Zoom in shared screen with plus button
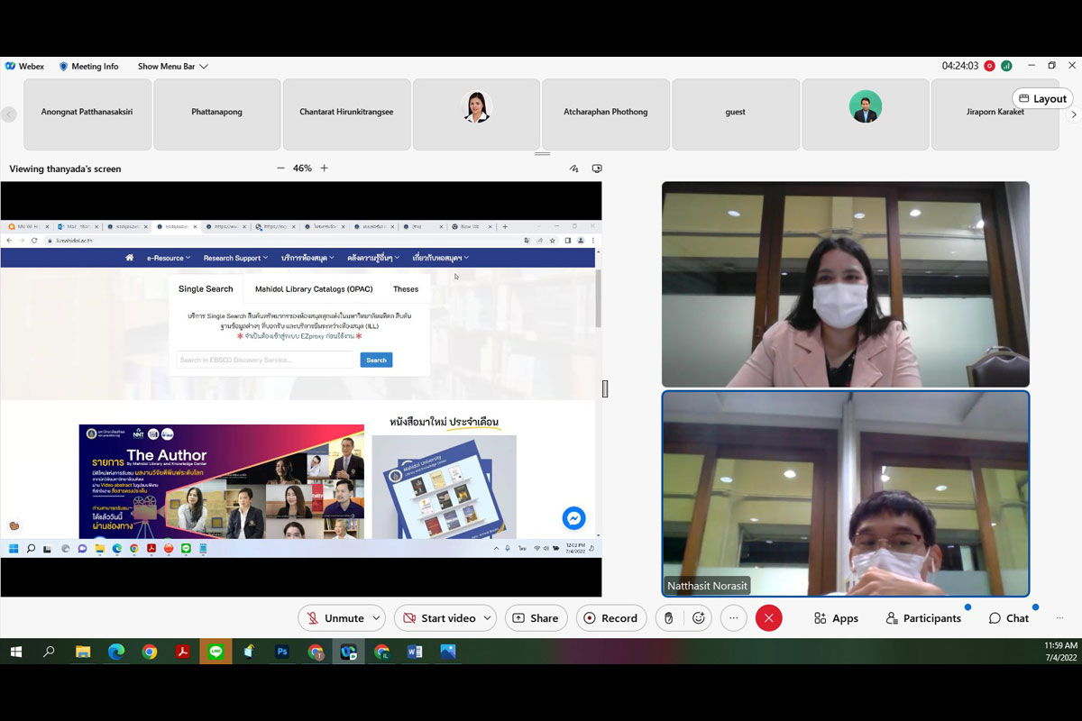The width and height of the screenshot is (1082, 721). [x=325, y=169]
